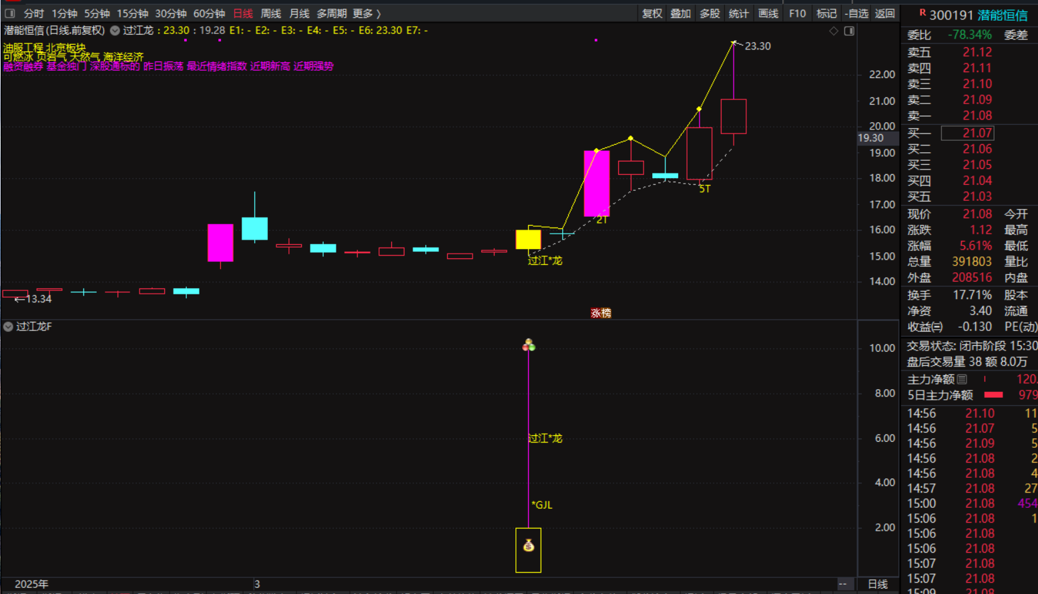Viewport: 1038px width, 594px height.
Task: Switch to 60分钟 period tab
Action: point(209,13)
